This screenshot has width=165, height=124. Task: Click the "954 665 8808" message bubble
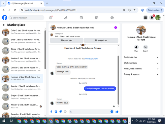click(x=62, y=103)
